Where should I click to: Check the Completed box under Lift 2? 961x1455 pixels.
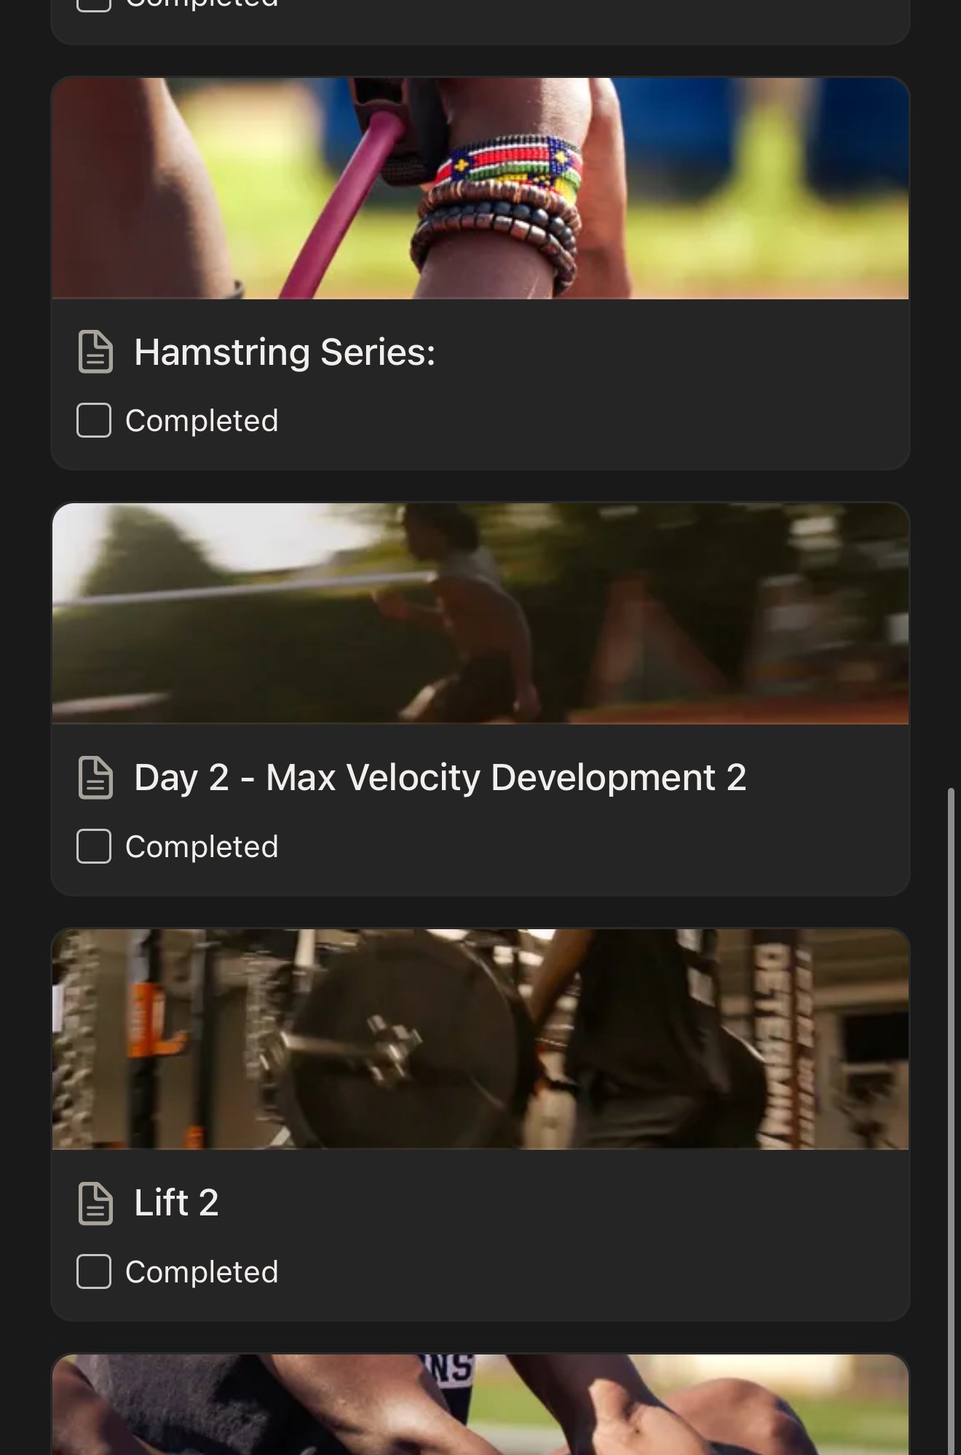pos(94,1271)
